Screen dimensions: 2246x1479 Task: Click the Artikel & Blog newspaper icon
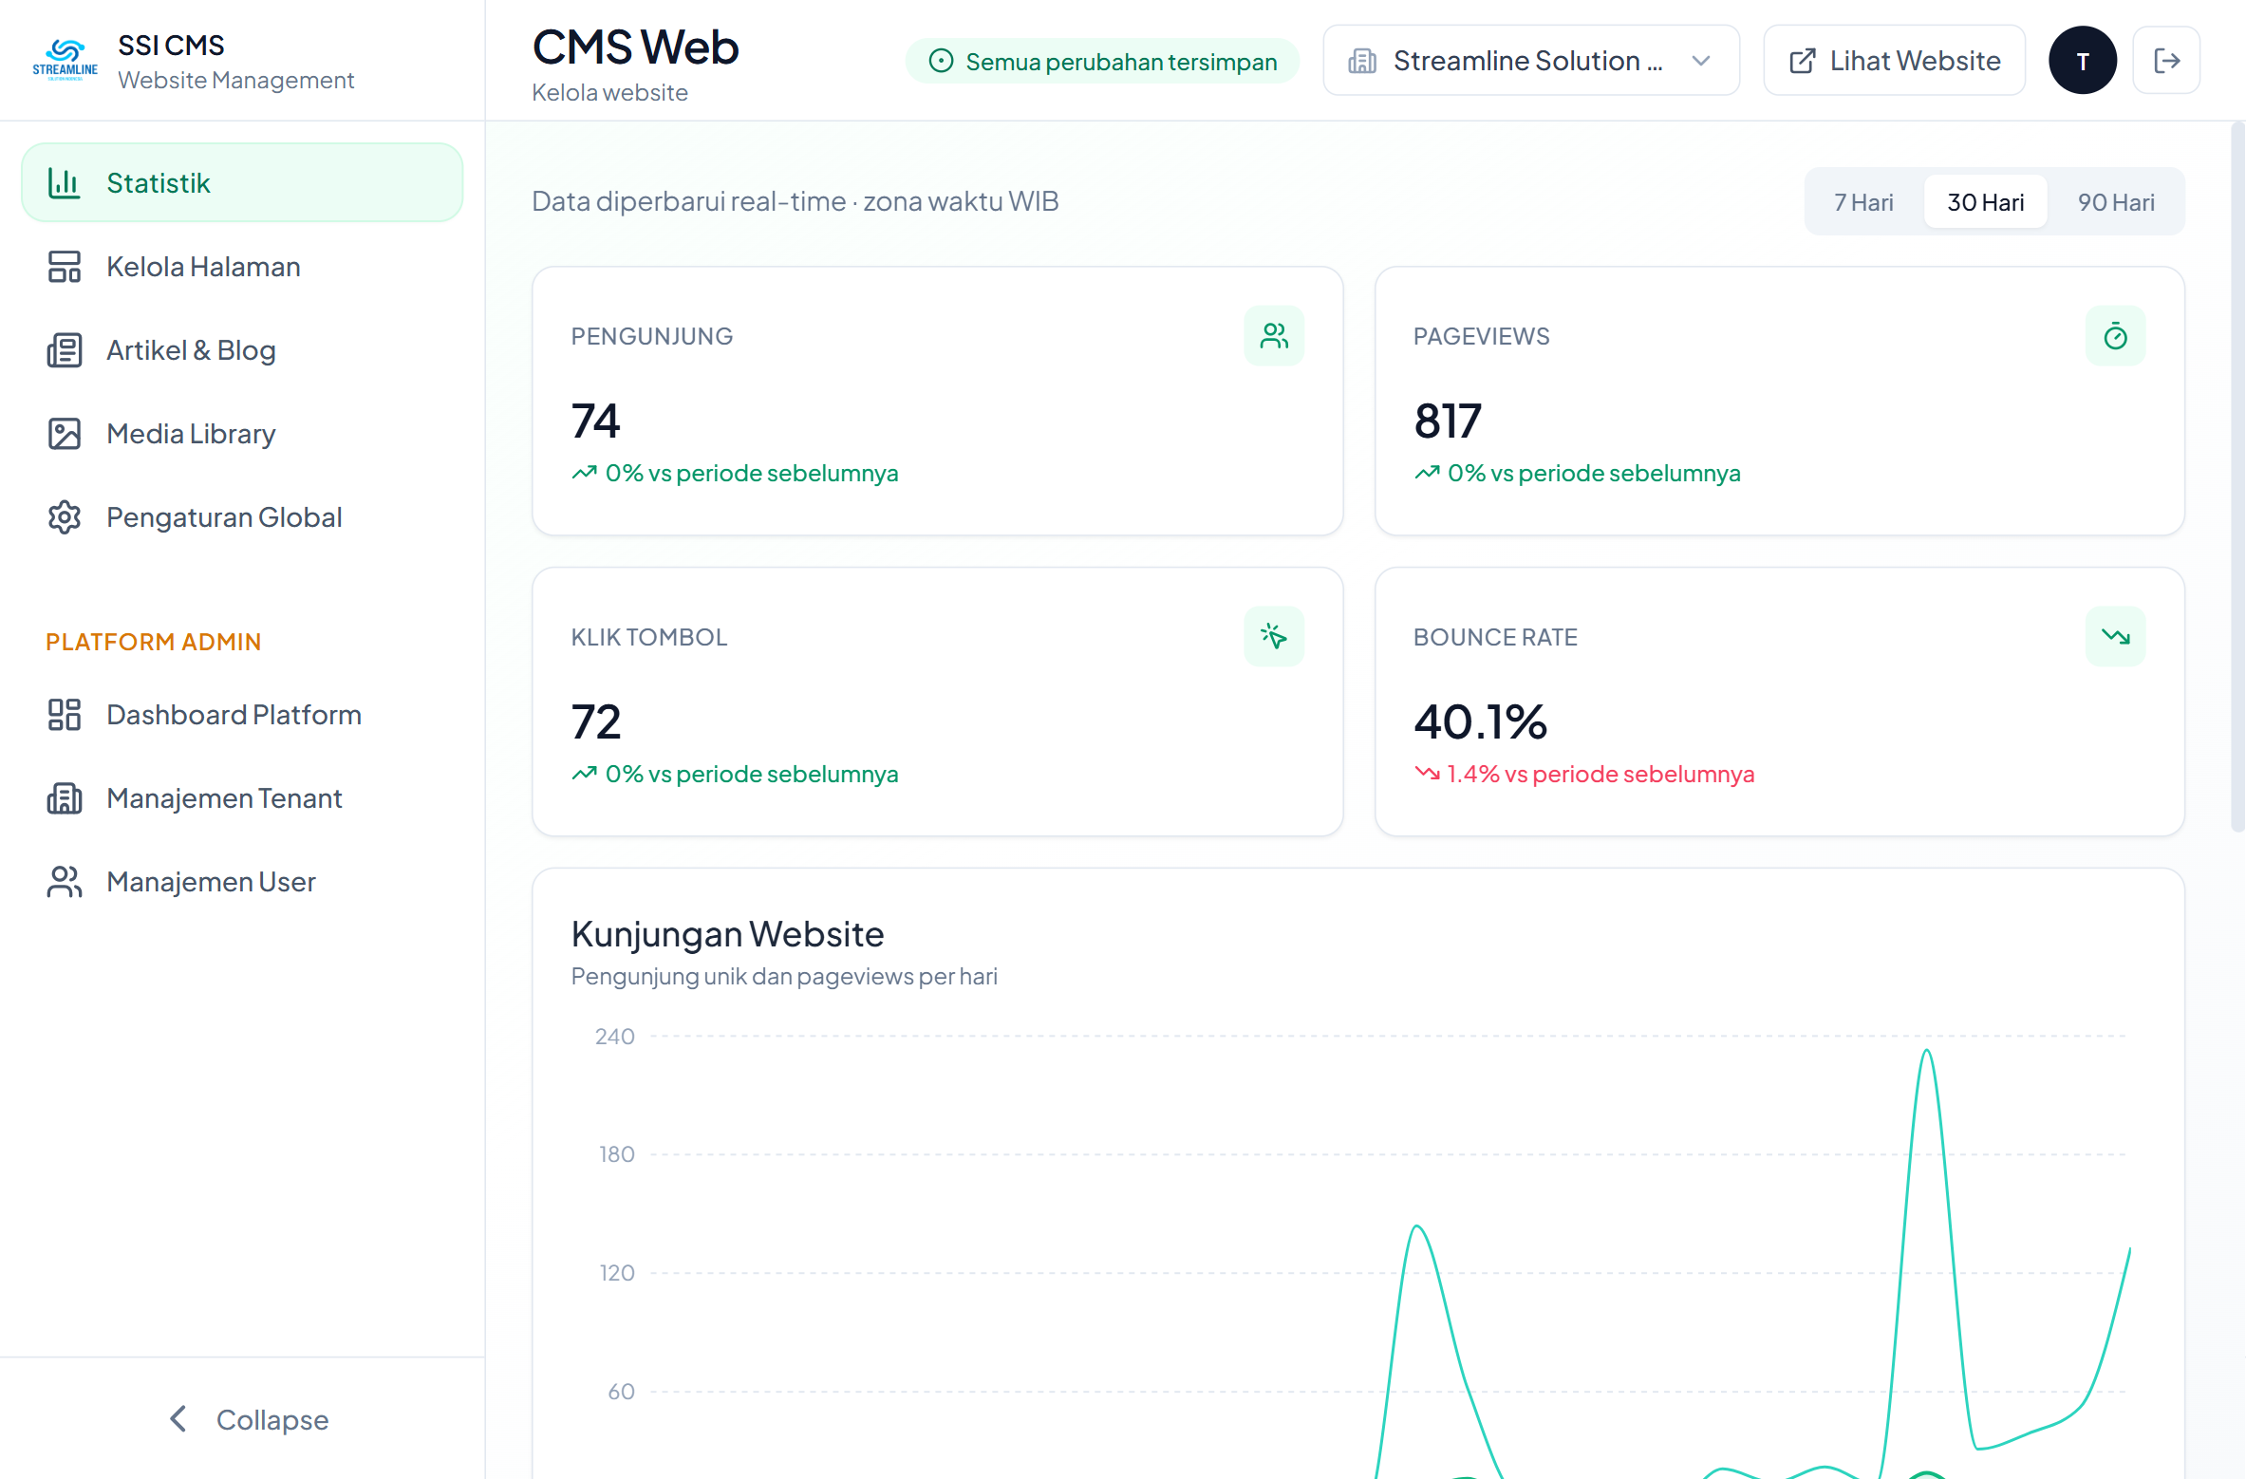click(x=64, y=350)
